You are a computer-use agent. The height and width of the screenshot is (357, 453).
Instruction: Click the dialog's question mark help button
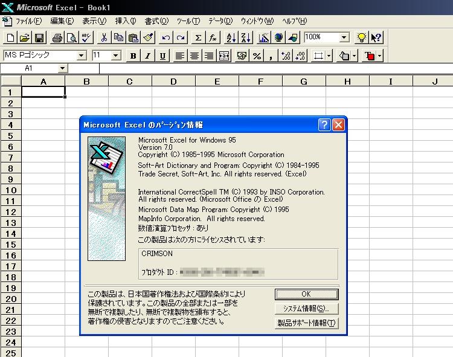point(324,125)
